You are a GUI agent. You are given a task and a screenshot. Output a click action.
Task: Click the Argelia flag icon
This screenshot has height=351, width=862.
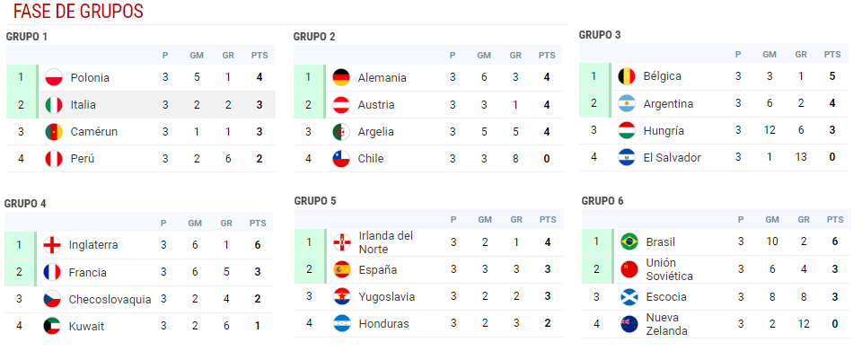point(341,132)
